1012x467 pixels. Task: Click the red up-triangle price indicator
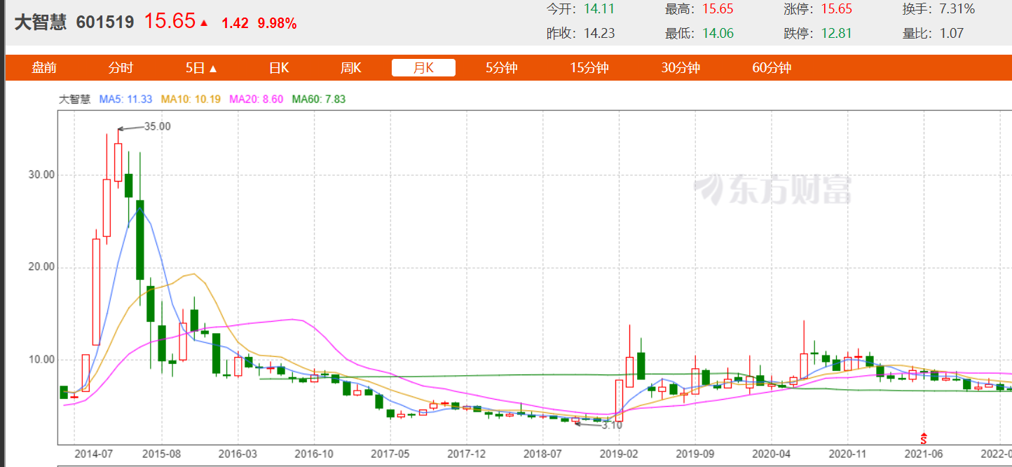click(204, 22)
